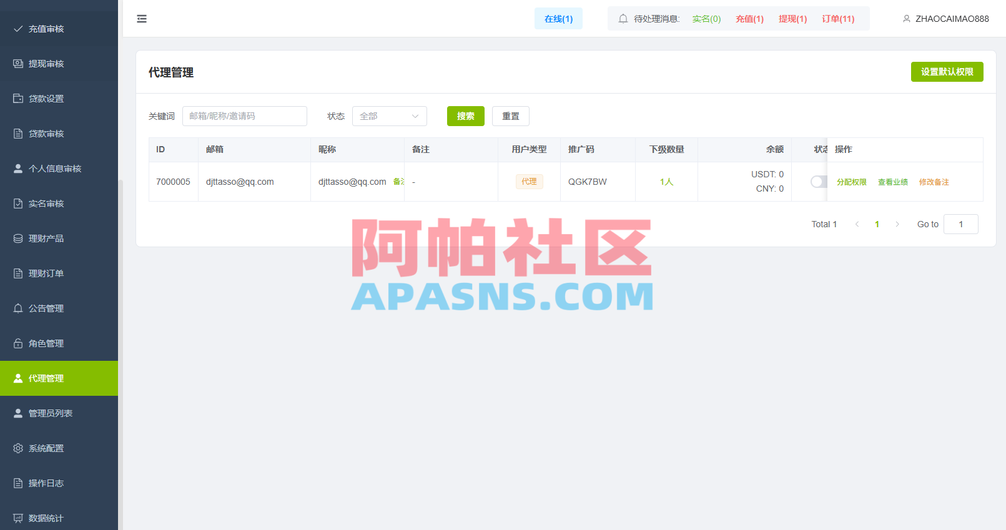
Task: Open pending 实名(0) notifications
Action: (706, 19)
